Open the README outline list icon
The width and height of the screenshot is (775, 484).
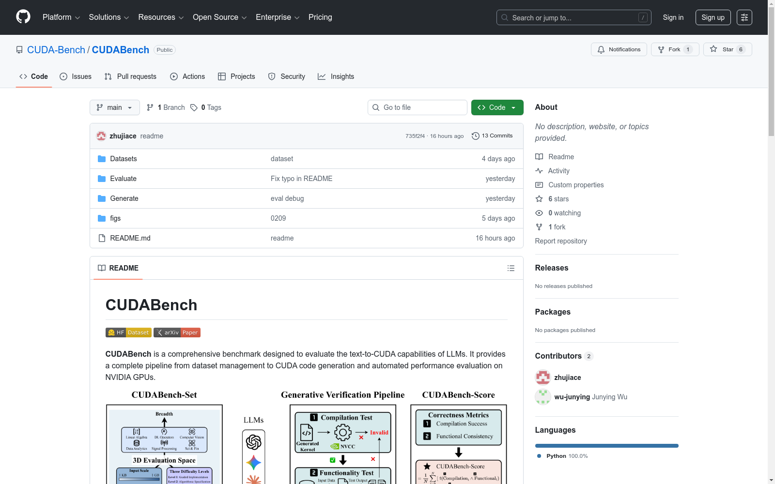point(511,268)
